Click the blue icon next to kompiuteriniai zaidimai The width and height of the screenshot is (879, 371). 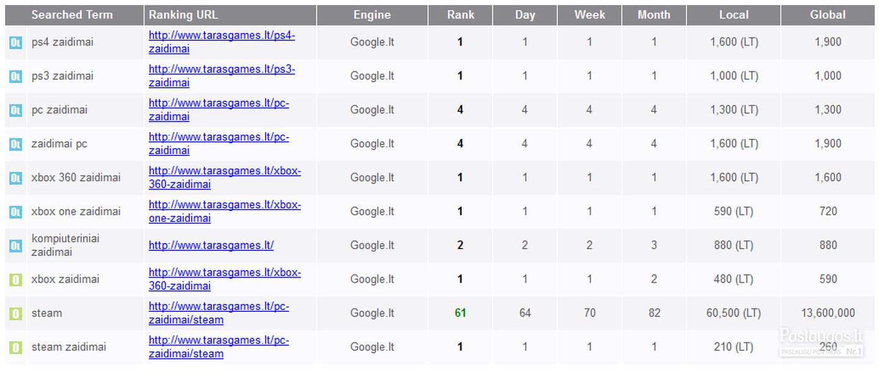coord(15,246)
